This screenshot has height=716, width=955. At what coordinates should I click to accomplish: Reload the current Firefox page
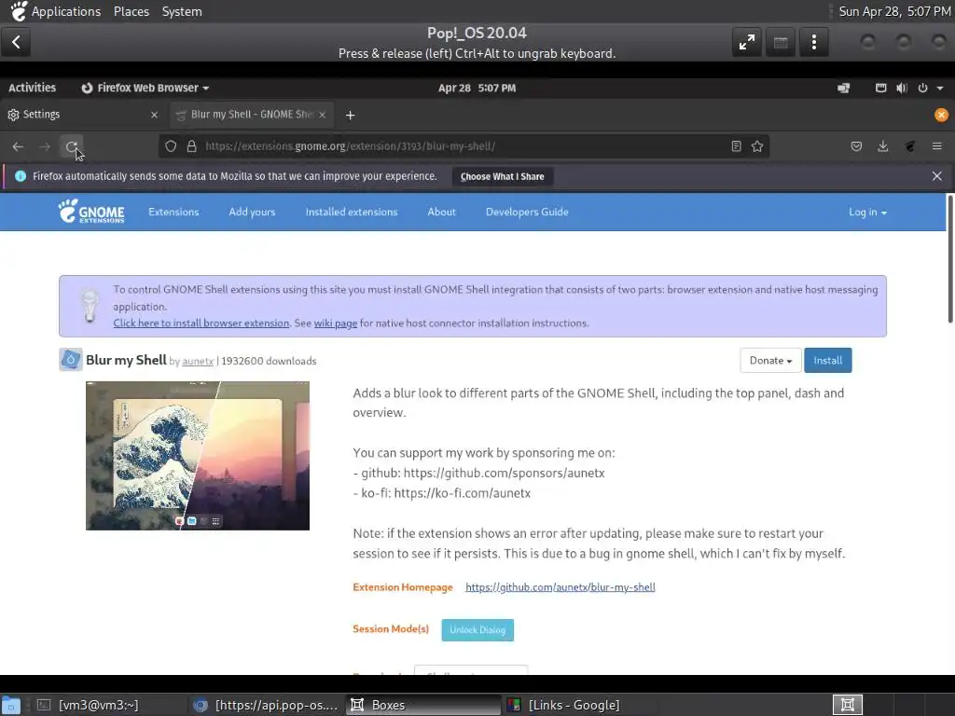[71, 146]
